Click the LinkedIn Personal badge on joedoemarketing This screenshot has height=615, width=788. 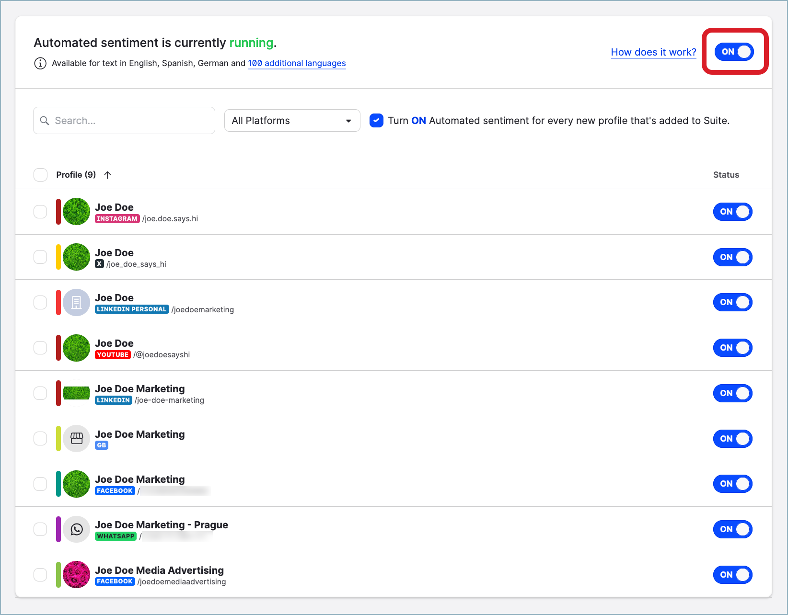point(131,309)
